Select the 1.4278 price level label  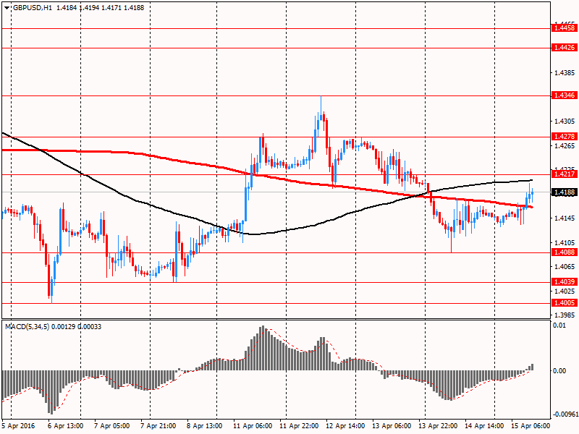(565, 137)
